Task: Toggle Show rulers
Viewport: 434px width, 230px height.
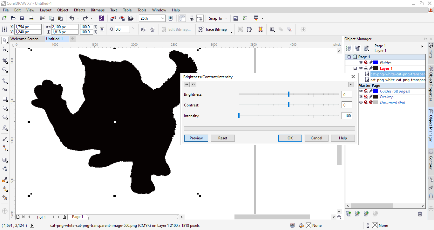Action: (182, 18)
